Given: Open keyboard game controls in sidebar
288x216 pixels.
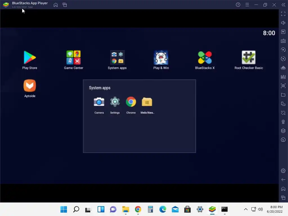Looking at the screenshot, I should coord(283,41).
